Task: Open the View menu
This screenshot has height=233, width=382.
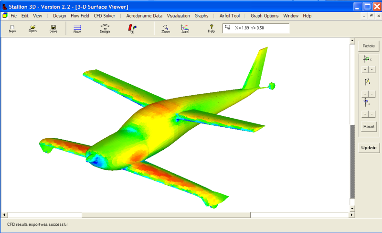Action: (x=38, y=16)
